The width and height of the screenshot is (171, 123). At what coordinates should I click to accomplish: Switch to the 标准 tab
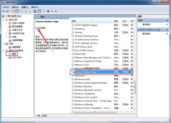44,116
